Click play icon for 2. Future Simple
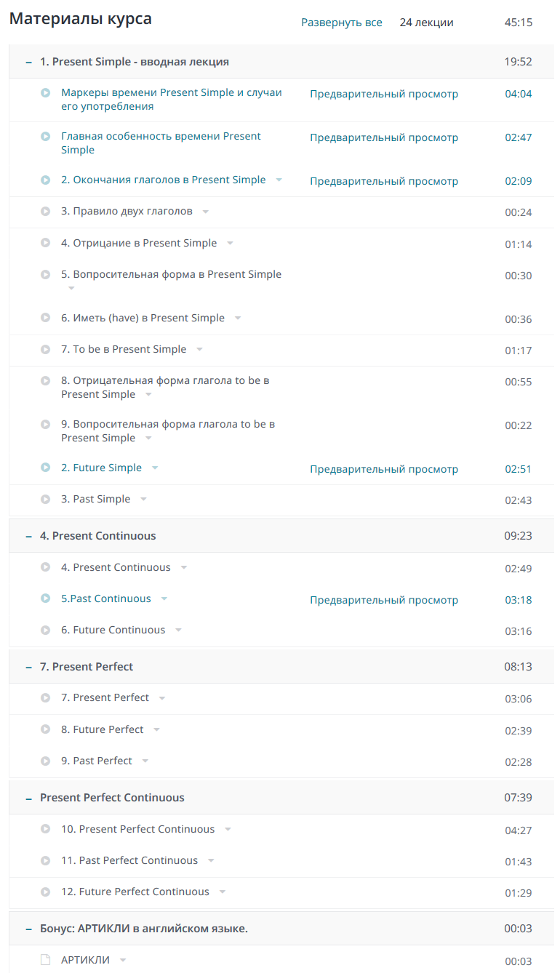 click(46, 468)
